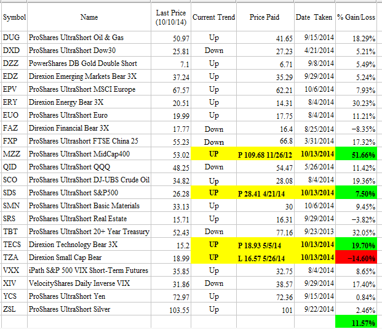Click the Symbol column header

(x=14, y=17)
